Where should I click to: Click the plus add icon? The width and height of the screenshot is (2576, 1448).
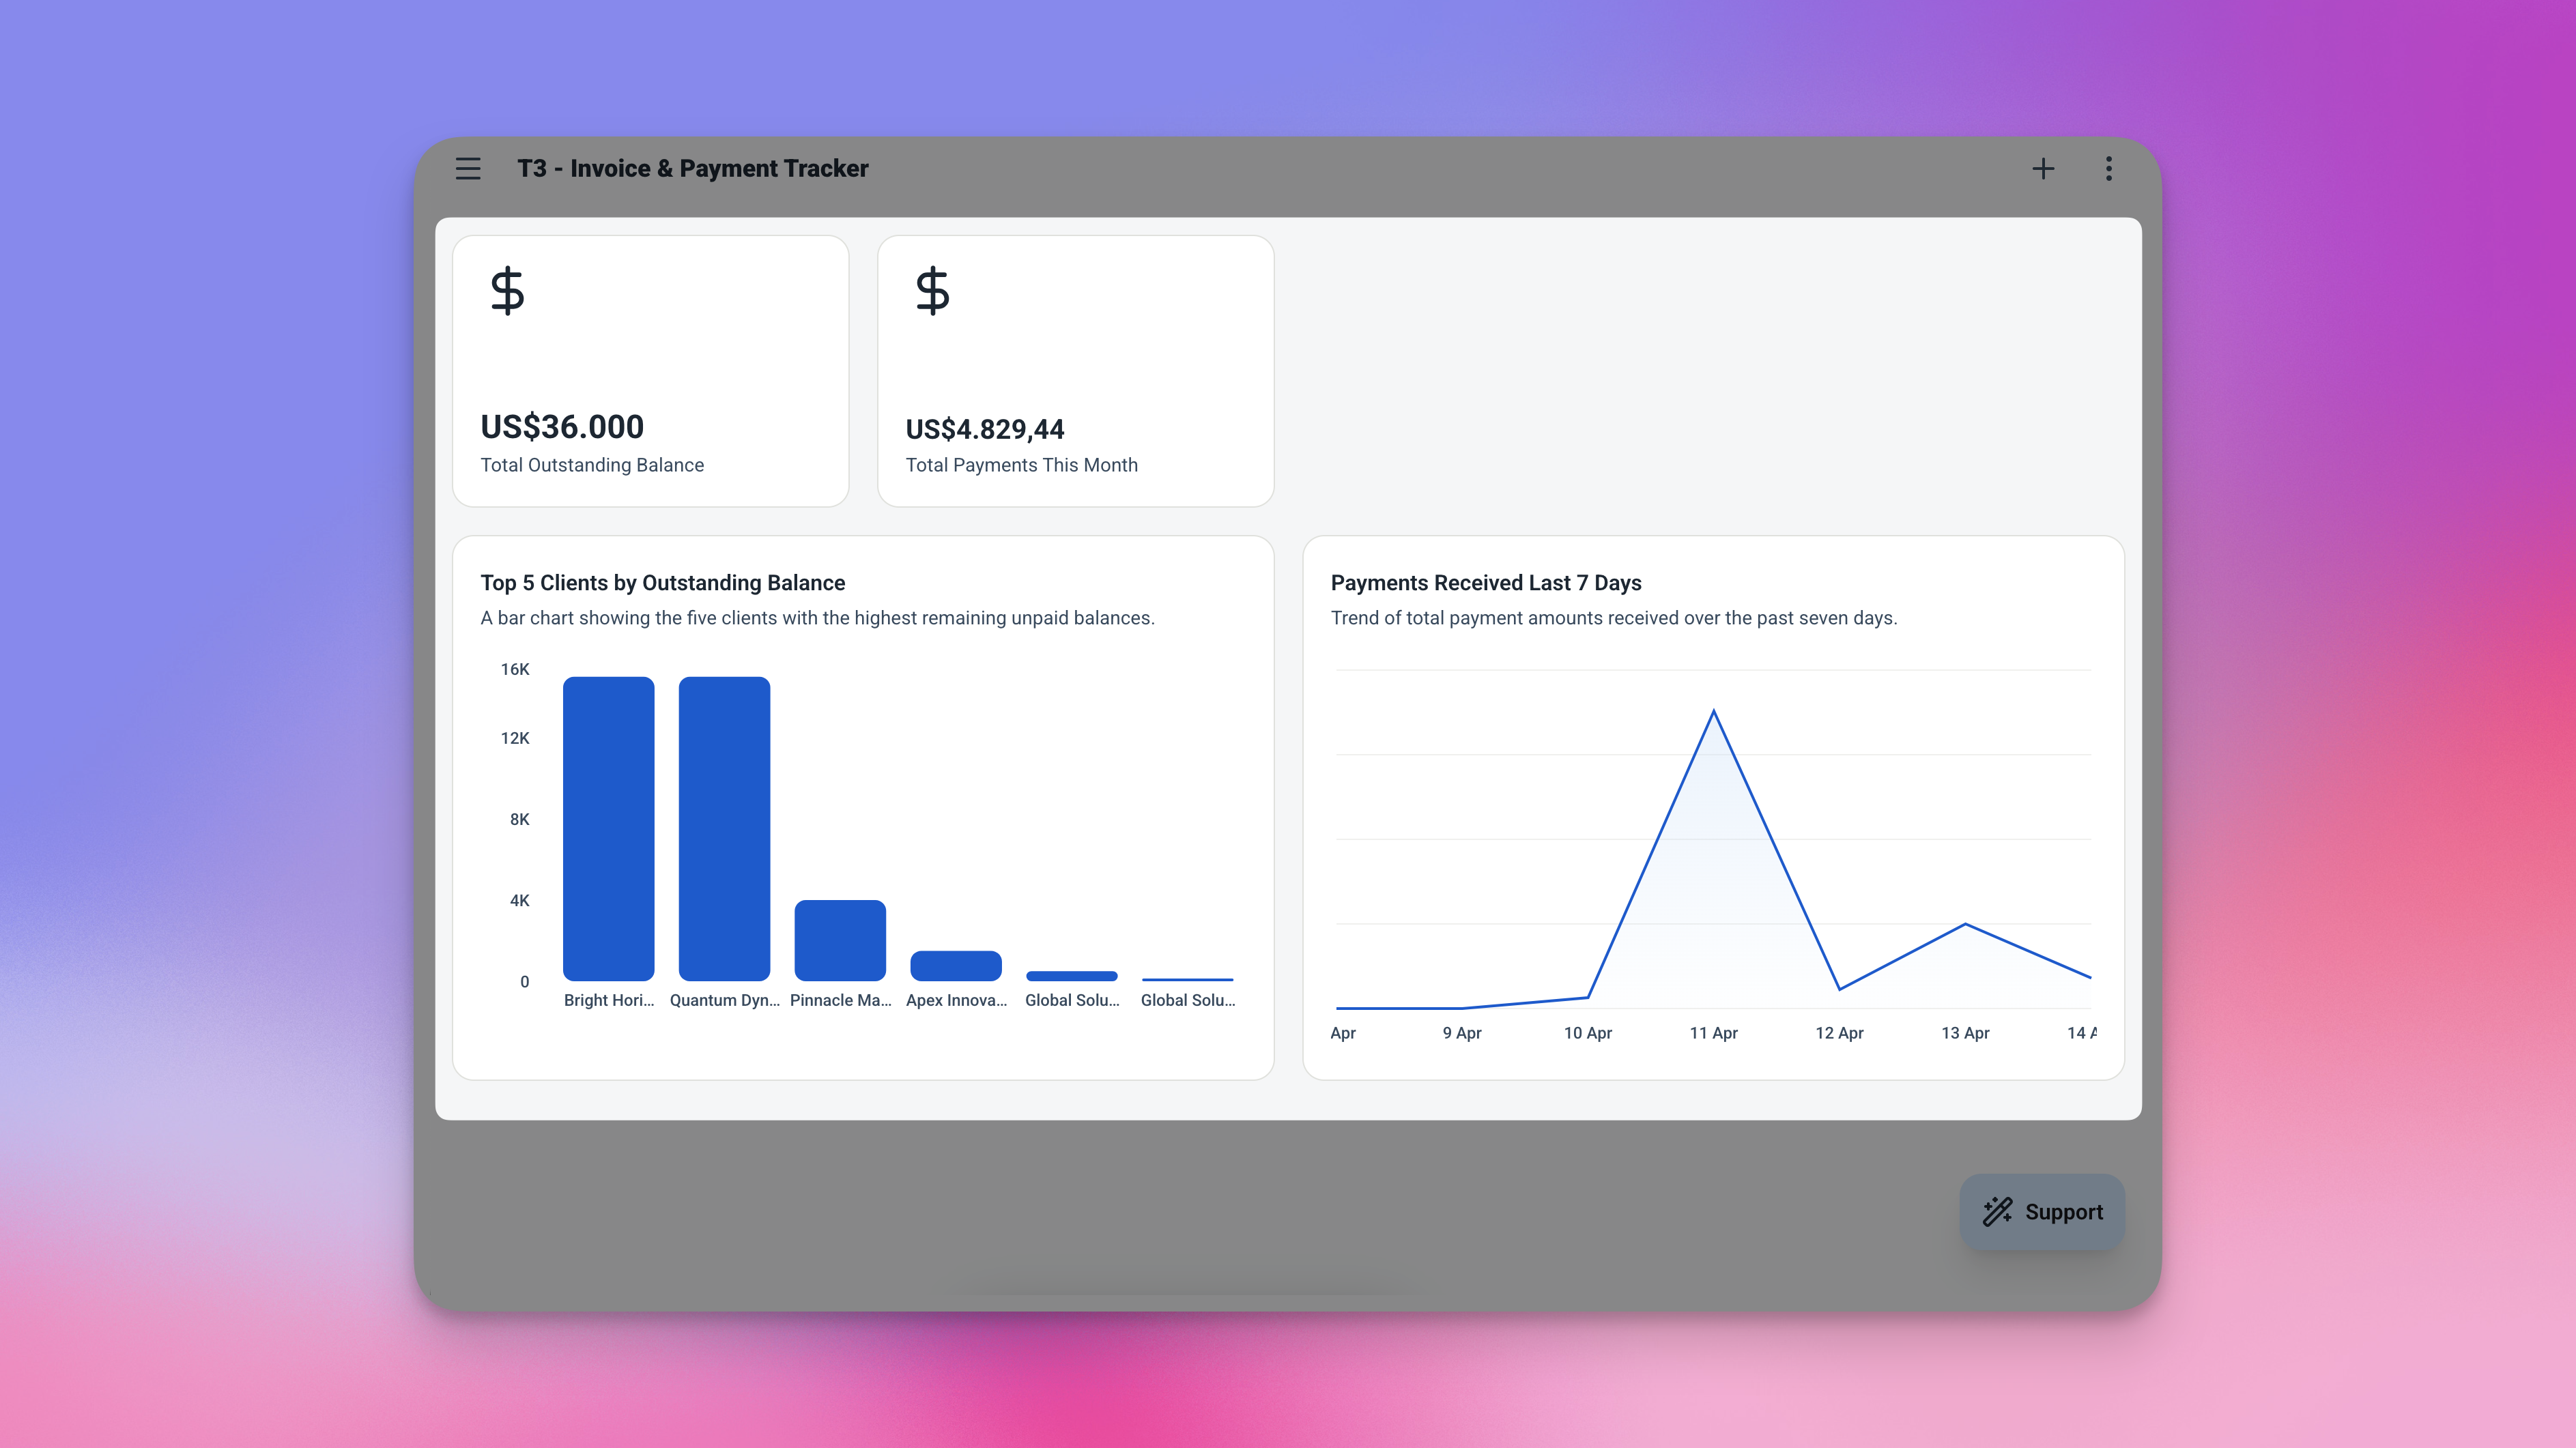click(2043, 168)
